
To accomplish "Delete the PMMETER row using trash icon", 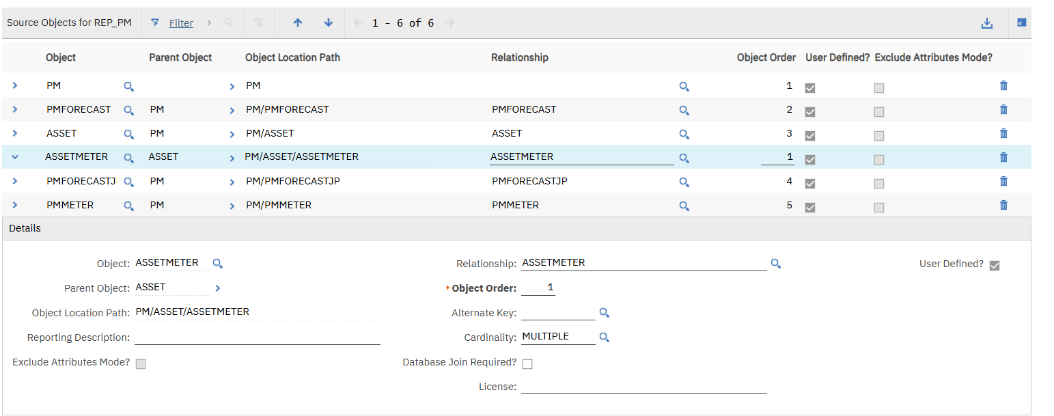I will pyautogui.click(x=1003, y=205).
